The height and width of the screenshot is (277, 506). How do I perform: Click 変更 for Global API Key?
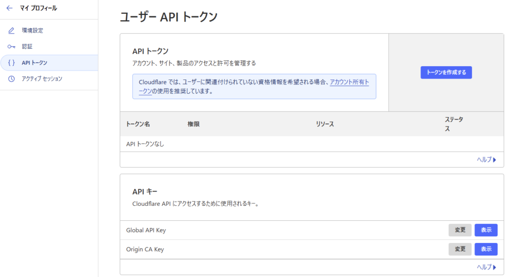[460, 230]
